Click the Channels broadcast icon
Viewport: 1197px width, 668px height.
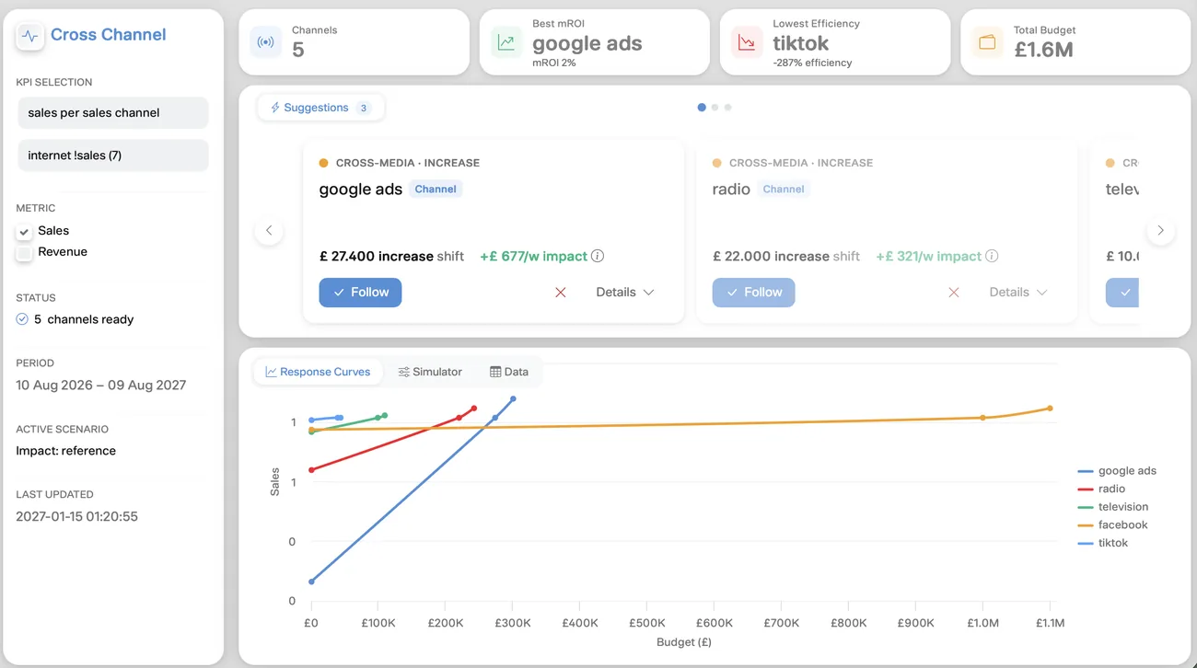pyautogui.click(x=266, y=42)
